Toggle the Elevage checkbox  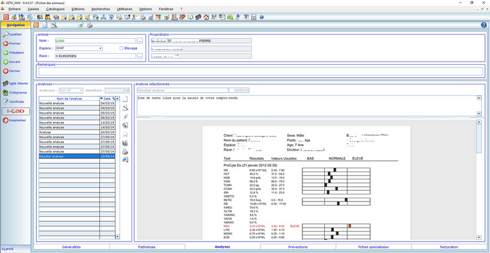pos(121,48)
